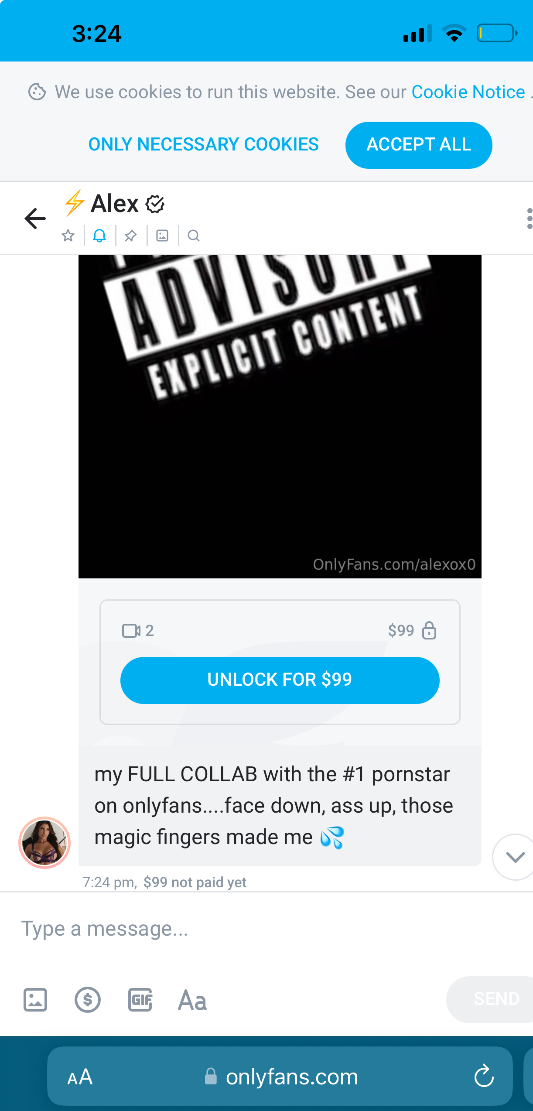Add Alex to favorites with star icon
This screenshot has height=1111, width=533.
click(x=68, y=236)
